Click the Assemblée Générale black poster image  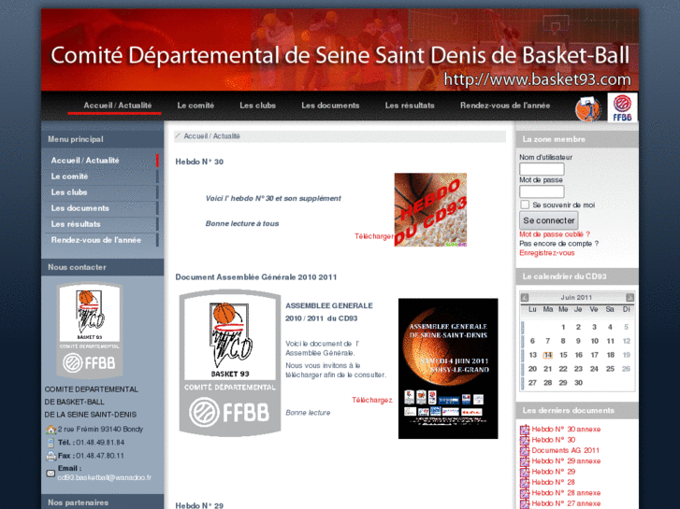pyautogui.click(x=448, y=369)
